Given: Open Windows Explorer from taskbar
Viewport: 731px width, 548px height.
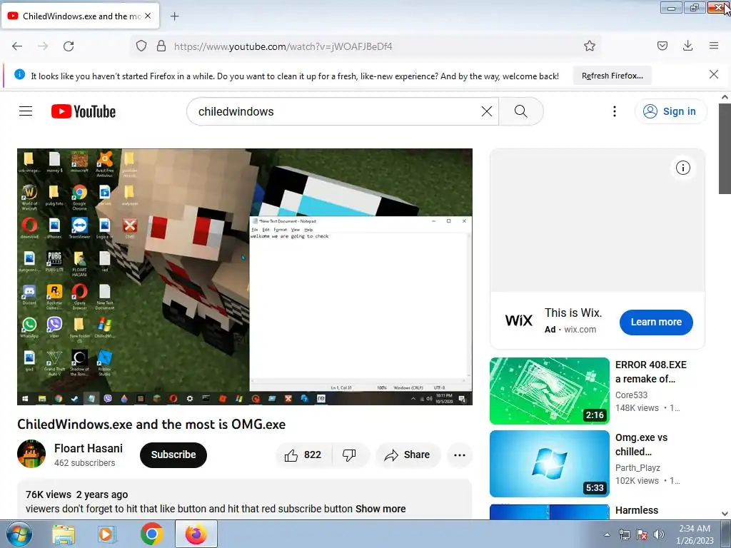Looking at the screenshot, I should 63,534.
